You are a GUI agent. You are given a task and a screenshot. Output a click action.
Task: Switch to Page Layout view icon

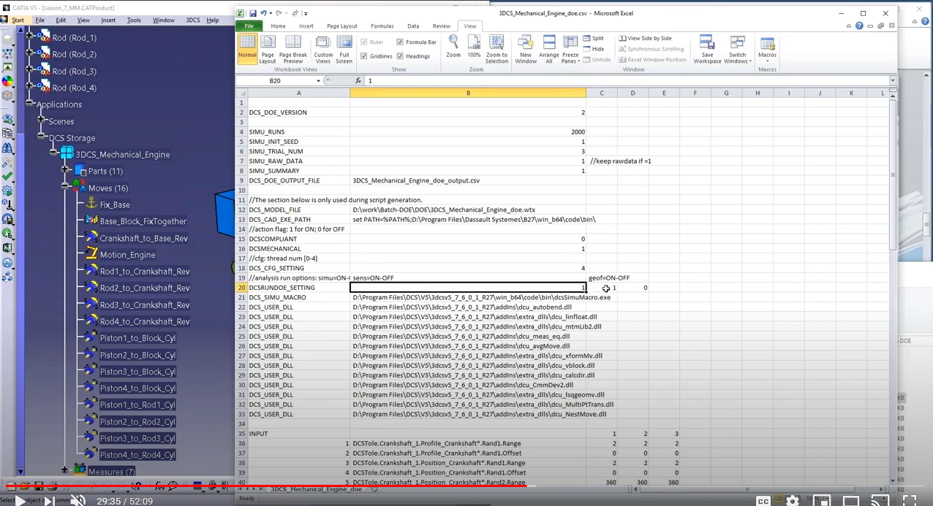tap(268, 48)
